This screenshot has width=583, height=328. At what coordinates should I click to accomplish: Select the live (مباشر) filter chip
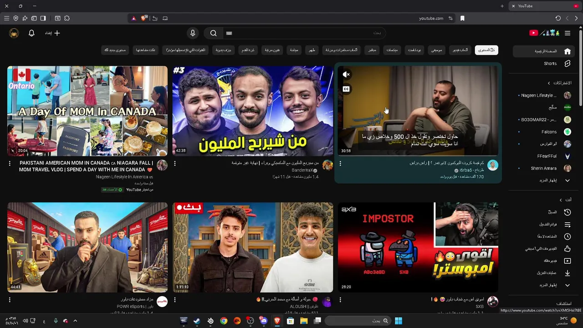372,50
